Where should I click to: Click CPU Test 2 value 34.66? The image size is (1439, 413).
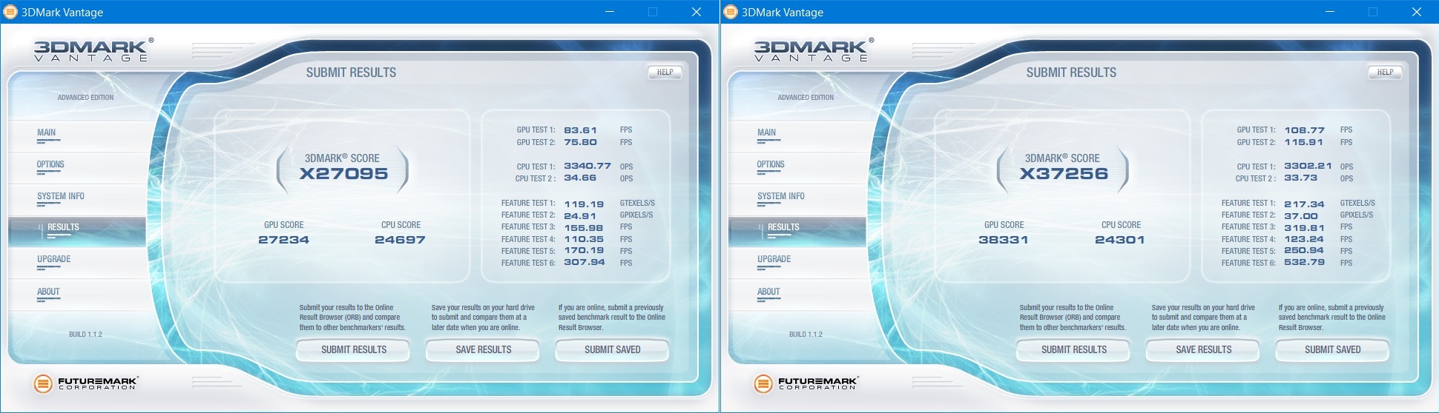[x=580, y=178]
